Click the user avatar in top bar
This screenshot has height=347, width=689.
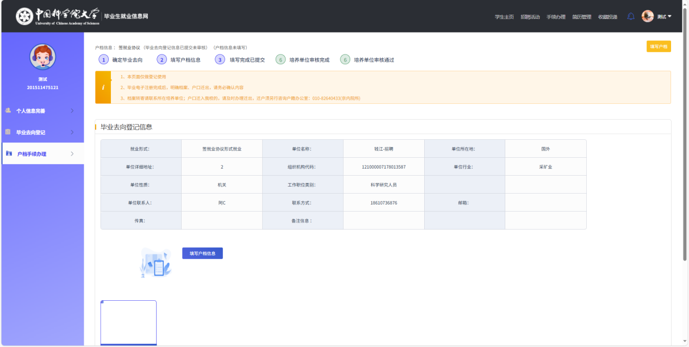click(x=647, y=16)
